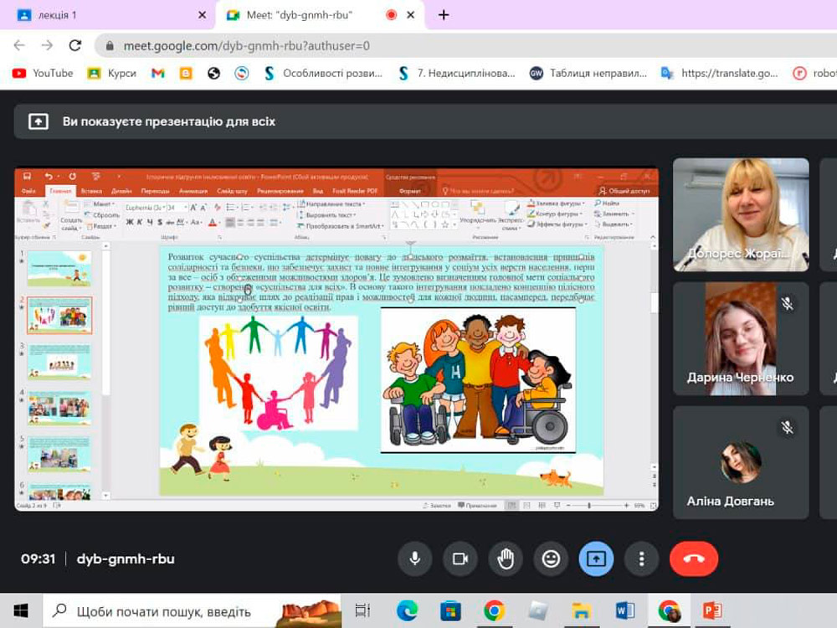Open the emoji reactions button
Image resolution: width=837 pixels, height=628 pixels.
pos(551,559)
